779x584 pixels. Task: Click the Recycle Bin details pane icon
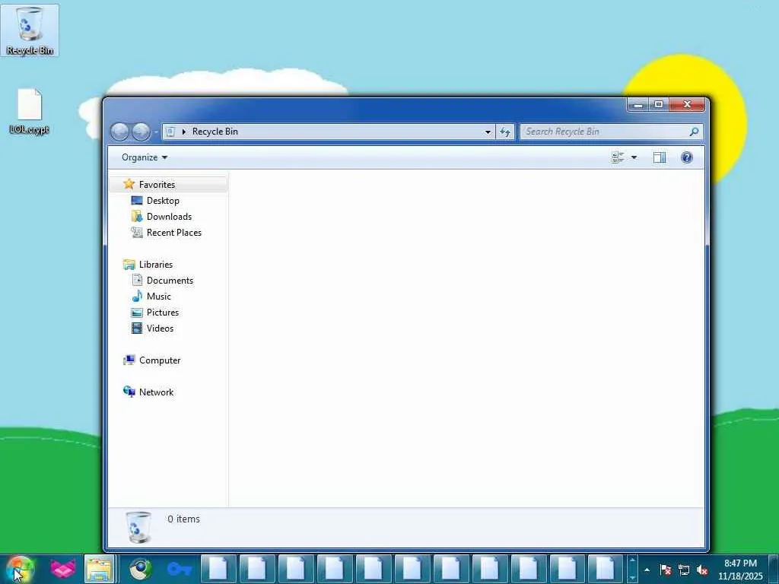(x=138, y=528)
